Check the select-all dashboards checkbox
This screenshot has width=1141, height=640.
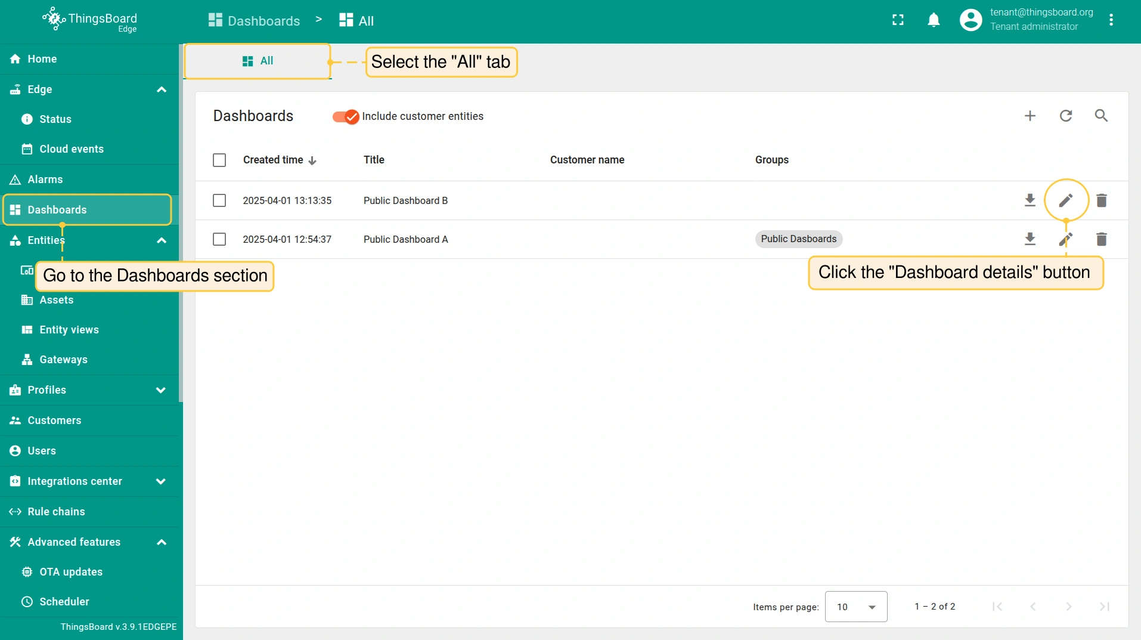(x=219, y=160)
